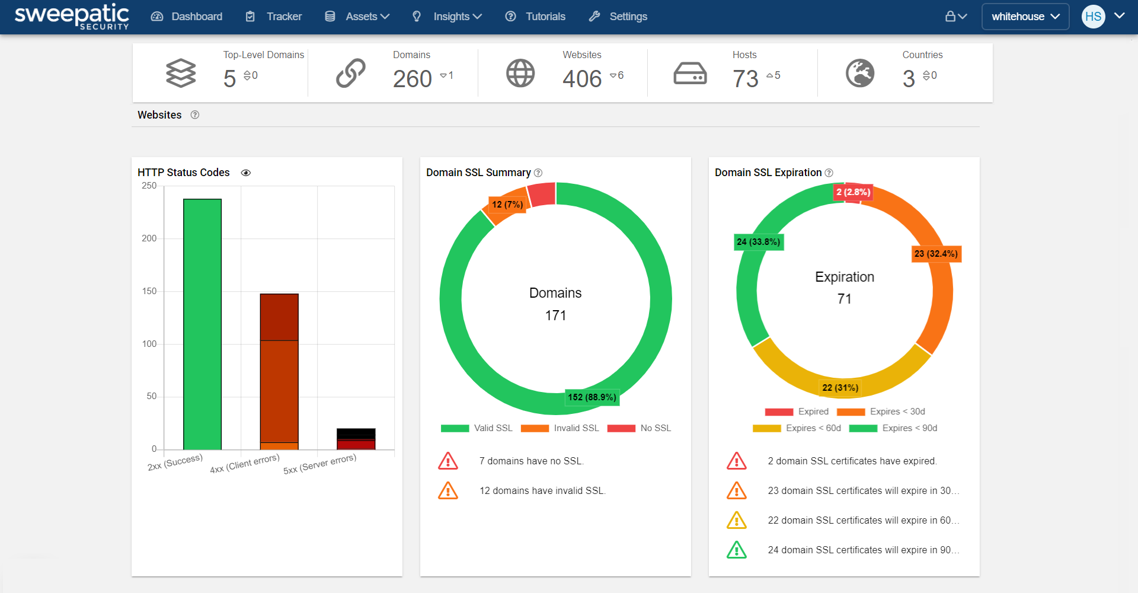Toggle Valid SSL legend item
Viewport: 1138px width, 593px height.
477,428
